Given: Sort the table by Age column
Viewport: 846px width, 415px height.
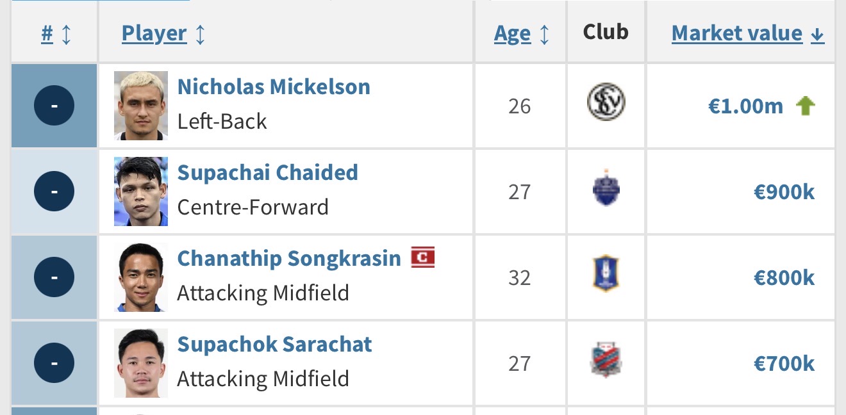Looking at the screenshot, I should 512,33.
